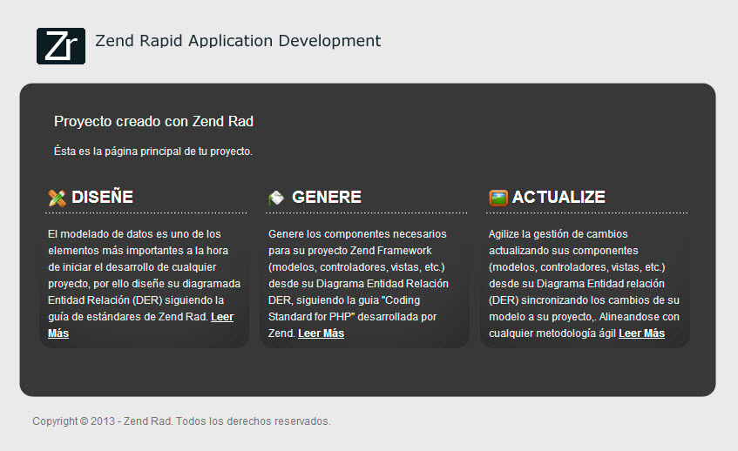The image size is (738, 451).
Task: Click paragraph starting El modelado de datos
Action: click(x=144, y=284)
